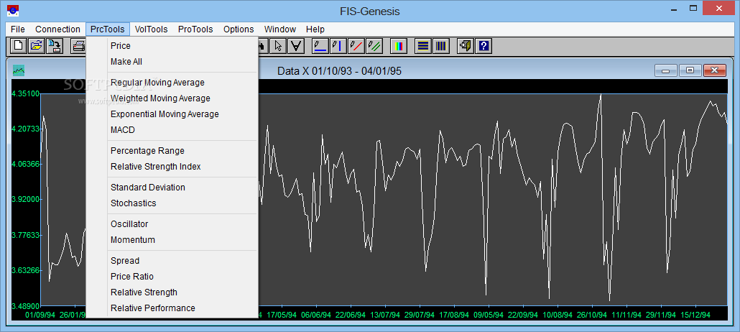Click the Print toolbar icon
Screen dimensions: 740x332
79,46
